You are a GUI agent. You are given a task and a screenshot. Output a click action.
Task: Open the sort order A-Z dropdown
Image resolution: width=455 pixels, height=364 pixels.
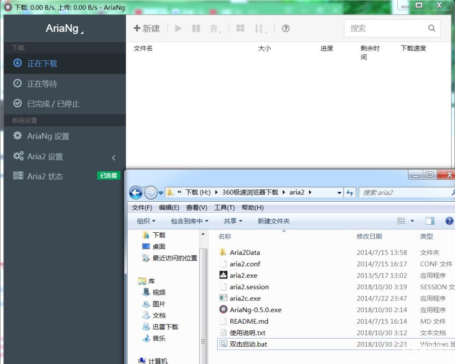[261, 28]
